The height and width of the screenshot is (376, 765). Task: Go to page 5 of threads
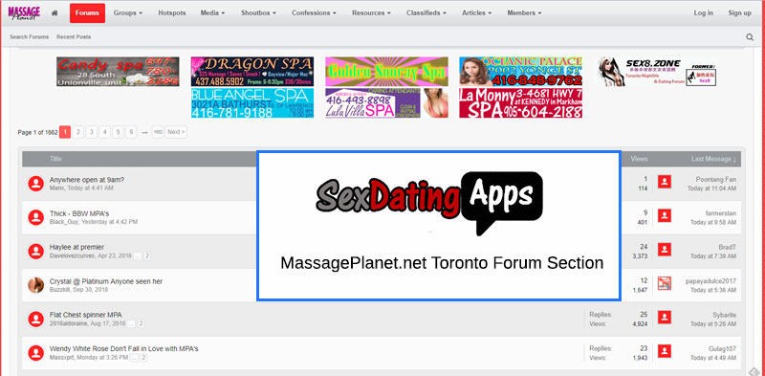[x=118, y=132]
